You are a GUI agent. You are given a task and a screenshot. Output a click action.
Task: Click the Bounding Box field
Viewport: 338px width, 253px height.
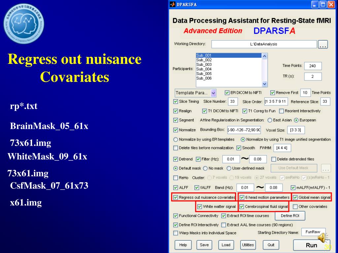(x=244, y=130)
